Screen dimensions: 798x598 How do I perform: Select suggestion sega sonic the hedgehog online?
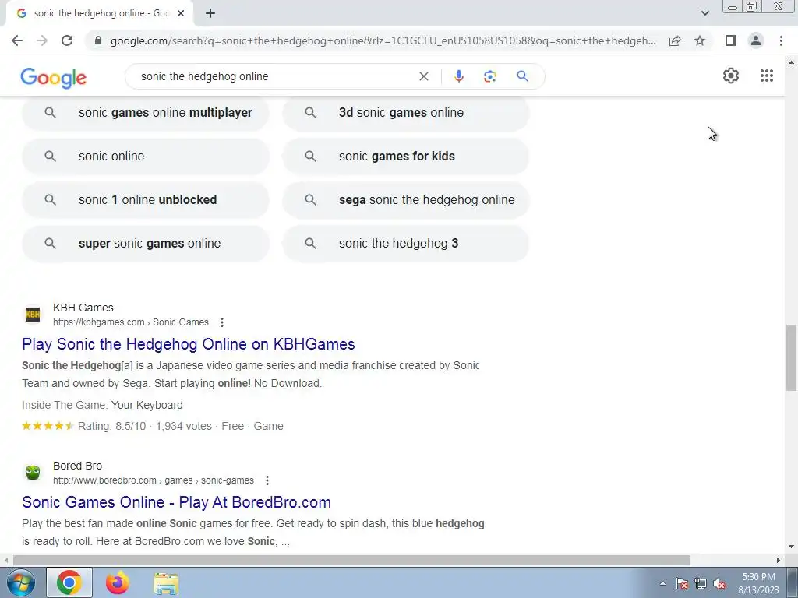(405, 200)
